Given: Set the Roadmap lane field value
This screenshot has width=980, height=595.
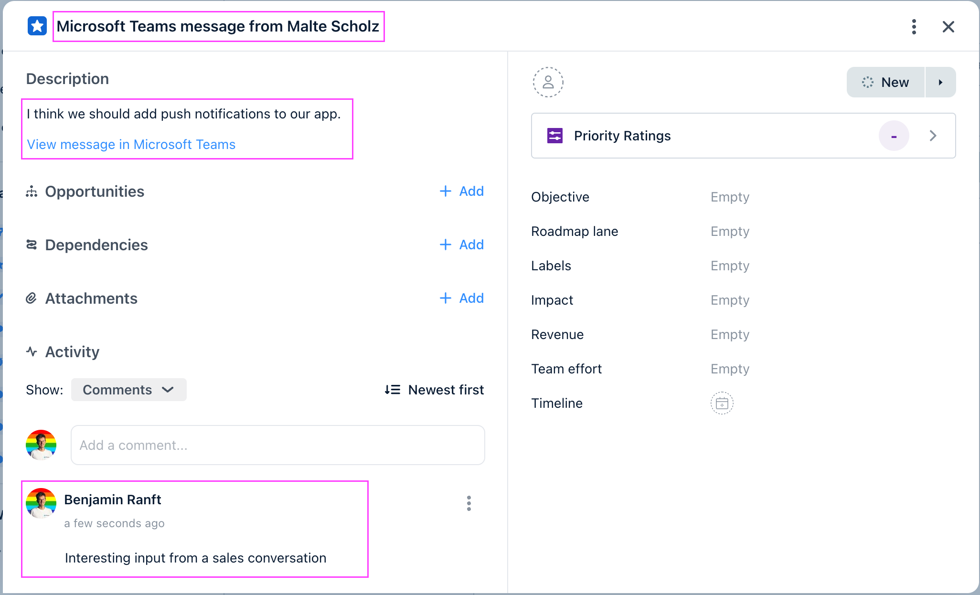Looking at the screenshot, I should tap(730, 231).
